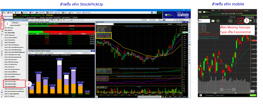Open the Ranking menu
Viewport: 263px width, 105px height.
click(x=24, y=13)
